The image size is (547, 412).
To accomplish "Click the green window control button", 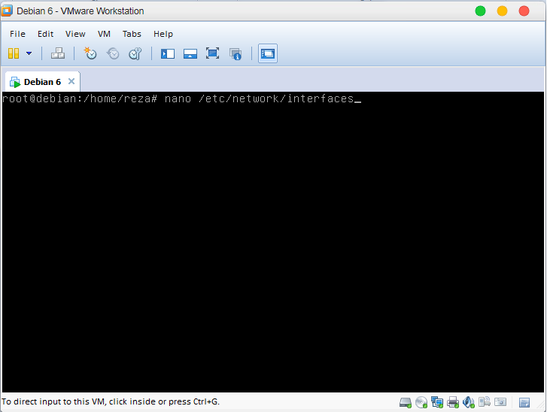I will [480, 11].
